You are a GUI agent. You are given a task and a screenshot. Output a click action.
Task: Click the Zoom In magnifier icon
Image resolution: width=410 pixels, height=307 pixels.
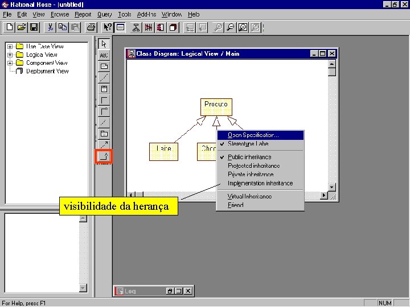coord(218,27)
